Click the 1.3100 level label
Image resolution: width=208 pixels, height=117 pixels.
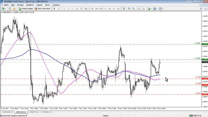[198, 84]
